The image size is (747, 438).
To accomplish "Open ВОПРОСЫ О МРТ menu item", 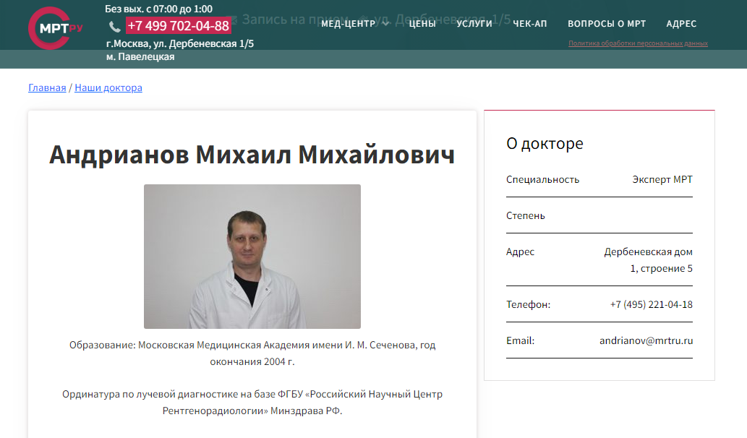I will tap(607, 24).
